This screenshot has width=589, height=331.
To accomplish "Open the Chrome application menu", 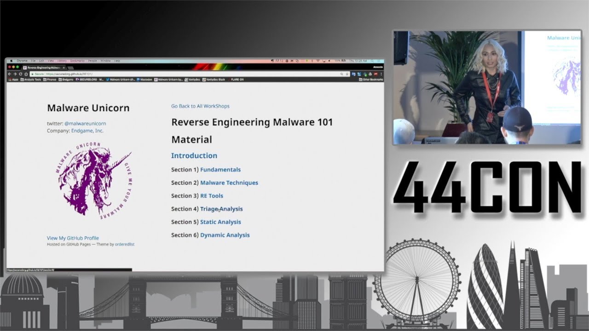I will coord(22,61).
